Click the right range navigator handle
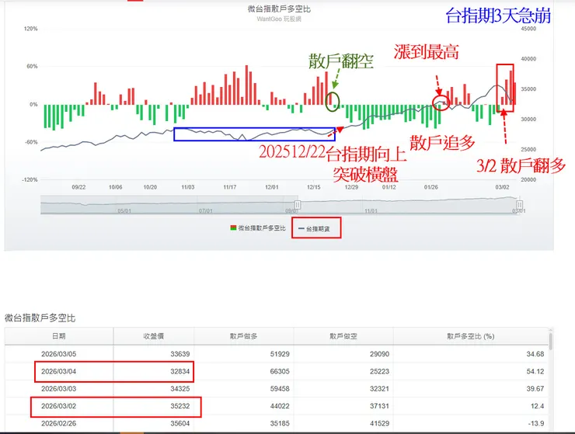 click(519, 204)
